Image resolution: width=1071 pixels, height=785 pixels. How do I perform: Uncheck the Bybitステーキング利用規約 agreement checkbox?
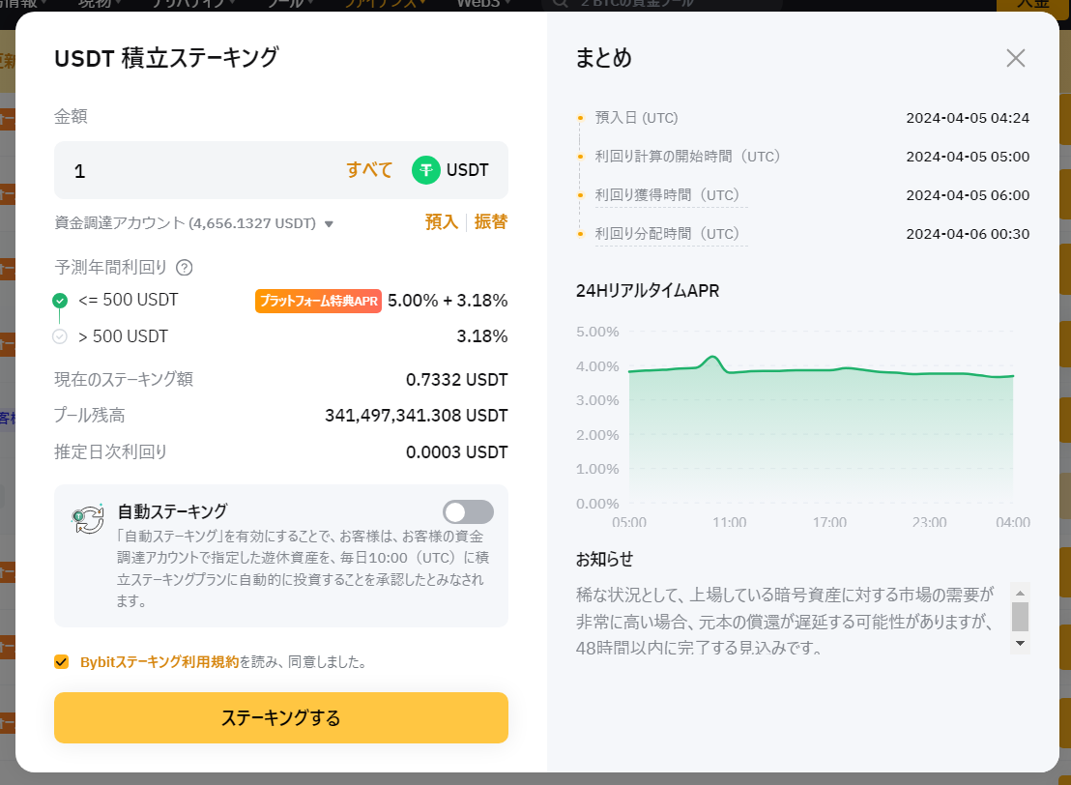(x=60, y=662)
